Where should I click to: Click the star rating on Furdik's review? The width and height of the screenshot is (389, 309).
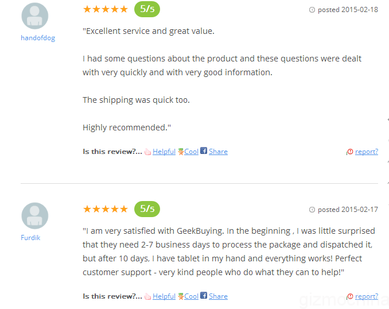click(105, 209)
